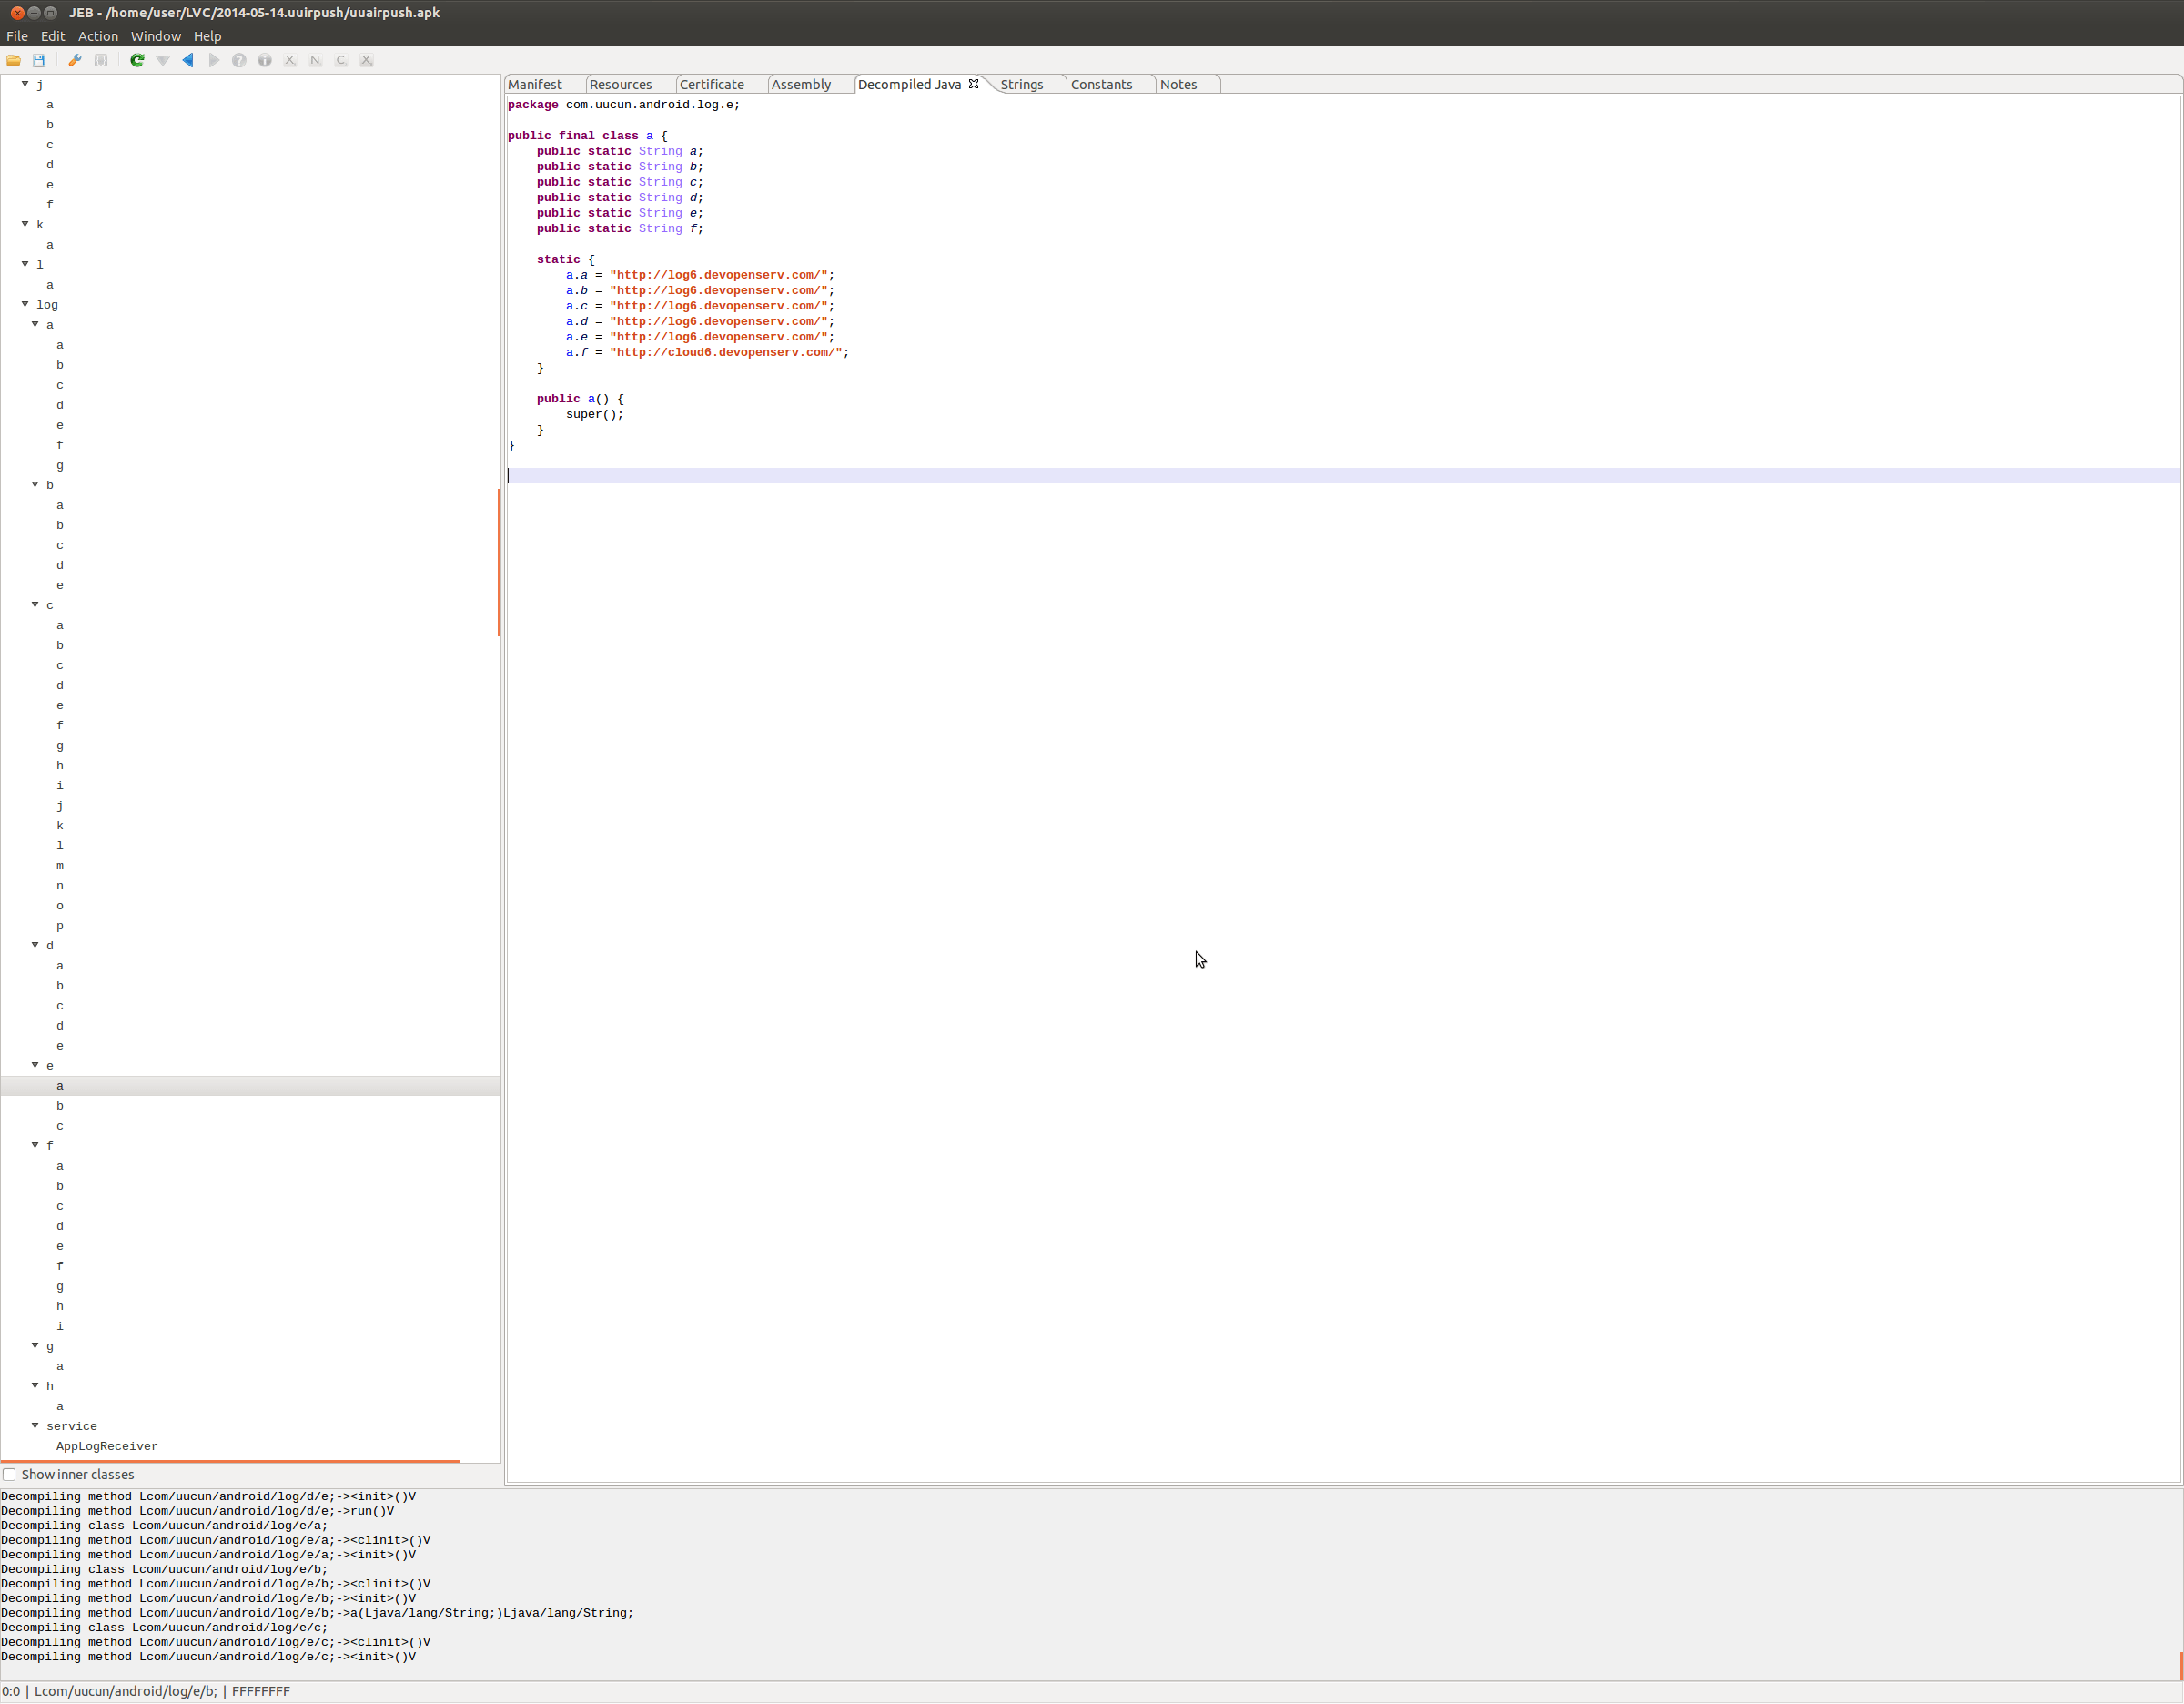
Task: Open the Action menu
Action: [98, 36]
